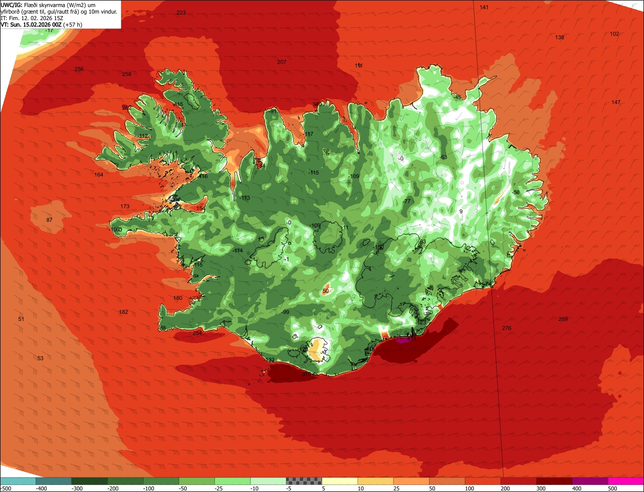Click the flux value 258 near Westfjords
Image resolution: width=644 pixels, height=492 pixels.
click(x=127, y=74)
